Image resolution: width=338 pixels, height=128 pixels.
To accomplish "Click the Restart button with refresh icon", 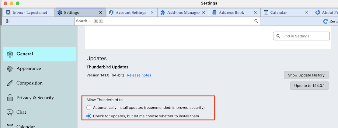I will point(331,21).
